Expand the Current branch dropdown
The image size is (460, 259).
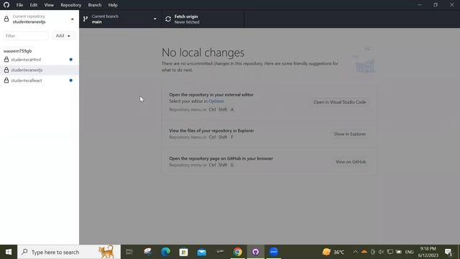120,19
